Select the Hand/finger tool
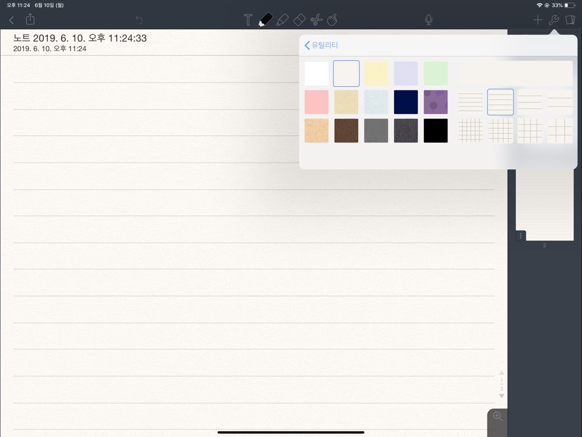Viewport: 582px width, 437px height. [x=332, y=19]
